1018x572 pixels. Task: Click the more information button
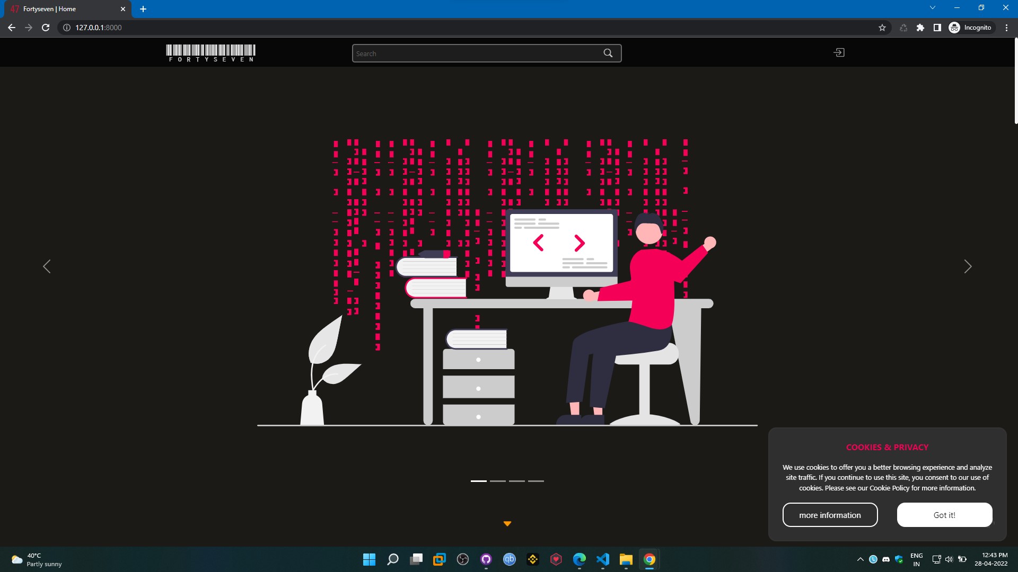[830, 515]
